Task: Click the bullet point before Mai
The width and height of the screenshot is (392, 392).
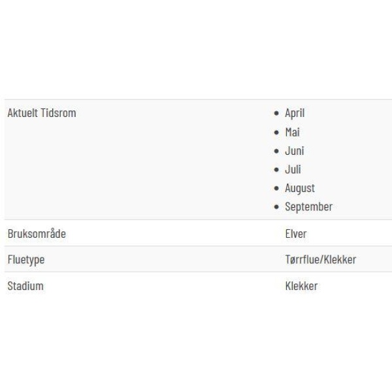Action: click(276, 132)
